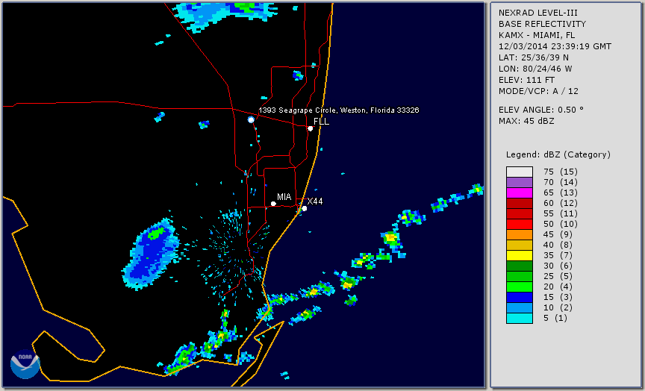Screen dimensions: 645x391
Task: Select the 25 dBZ green legend swatch
Action: point(520,277)
